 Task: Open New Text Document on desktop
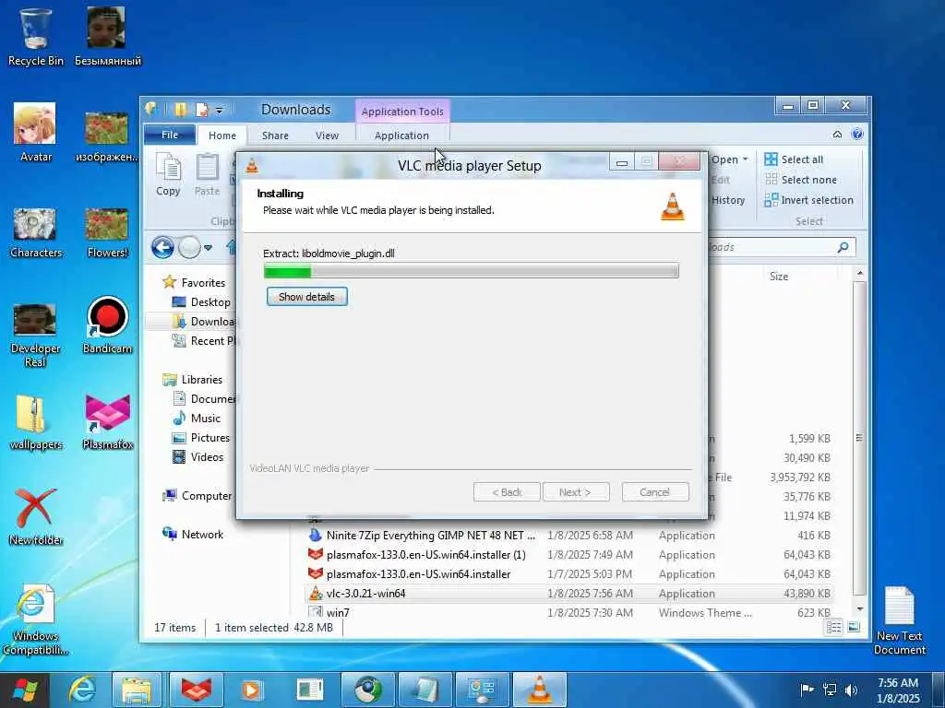coord(899,620)
